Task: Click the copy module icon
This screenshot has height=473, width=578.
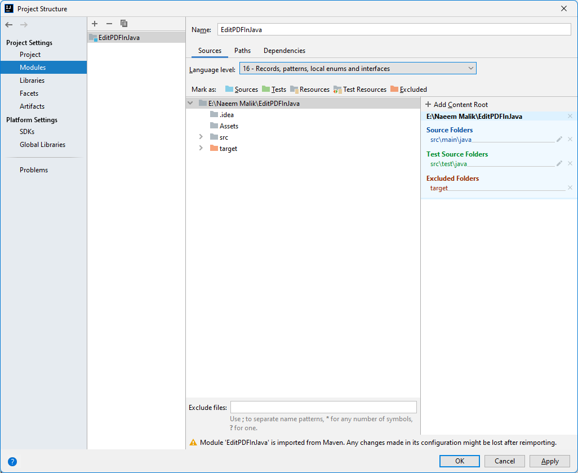Action: click(x=123, y=24)
